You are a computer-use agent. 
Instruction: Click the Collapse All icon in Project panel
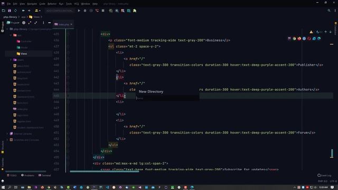(36, 23)
